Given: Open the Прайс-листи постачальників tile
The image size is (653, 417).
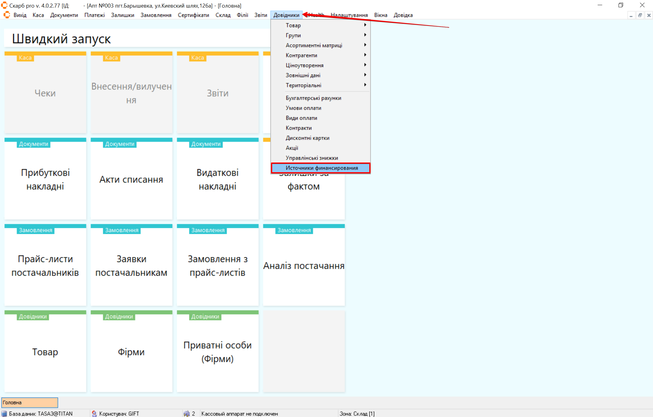Looking at the screenshot, I should (x=45, y=265).
